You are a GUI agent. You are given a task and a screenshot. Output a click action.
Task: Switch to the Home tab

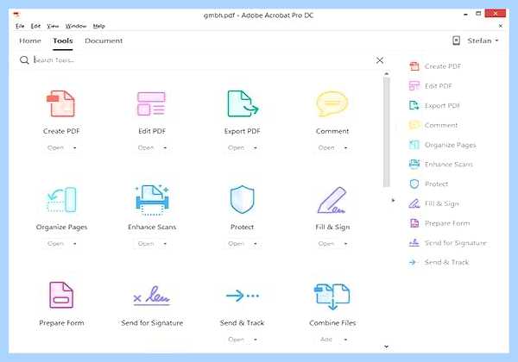(x=30, y=41)
